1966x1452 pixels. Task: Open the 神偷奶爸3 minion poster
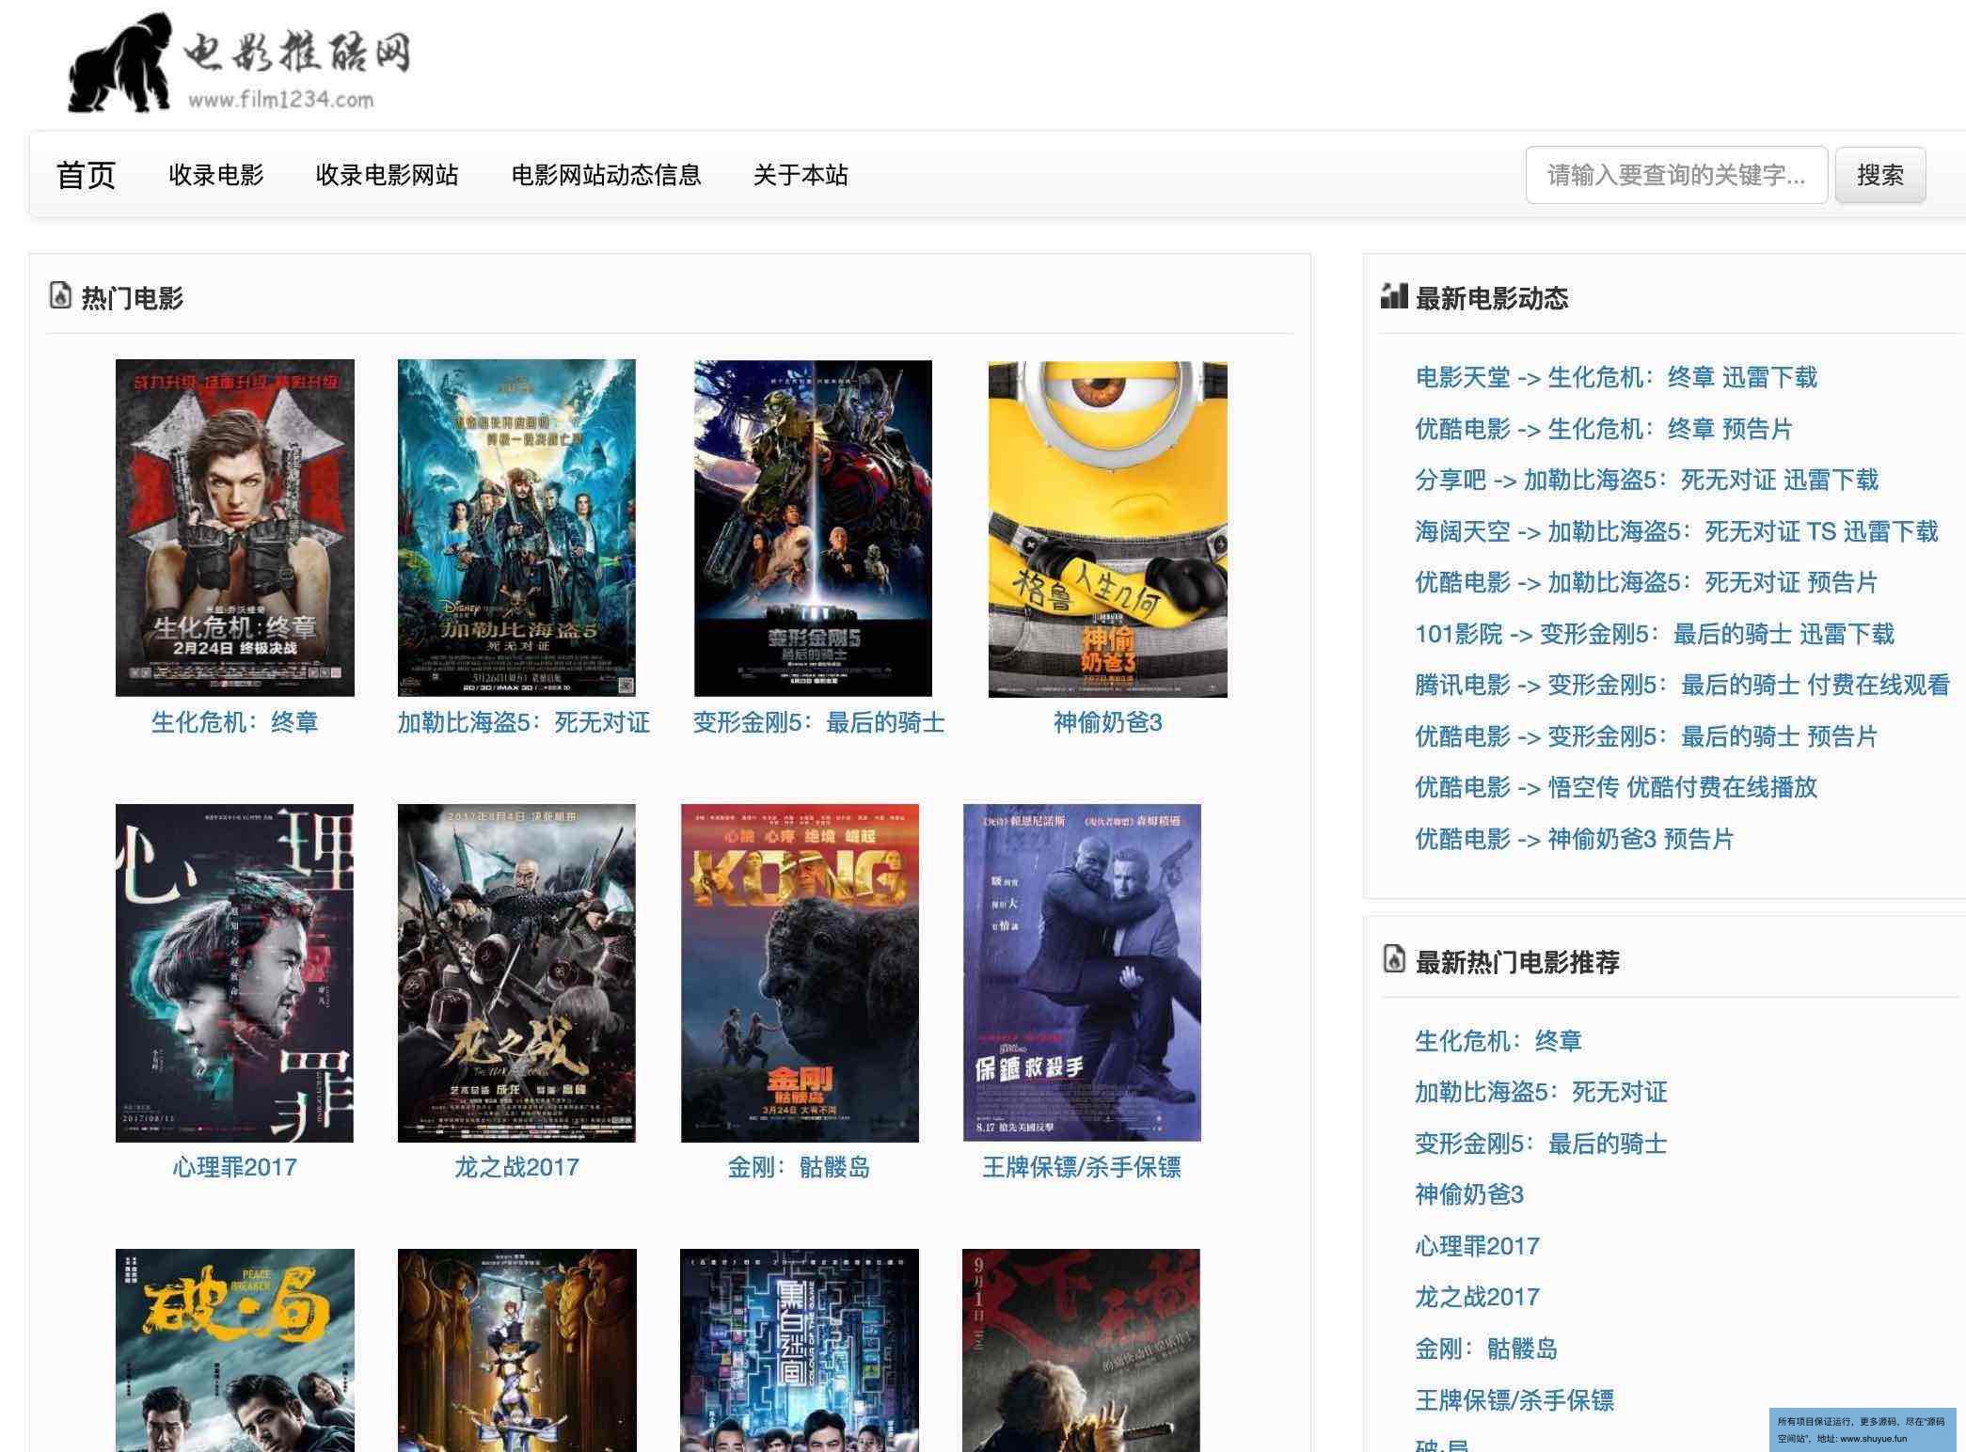1107,528
